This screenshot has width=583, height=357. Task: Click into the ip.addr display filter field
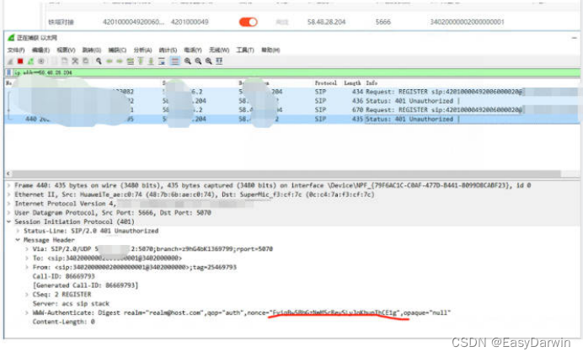296,72
